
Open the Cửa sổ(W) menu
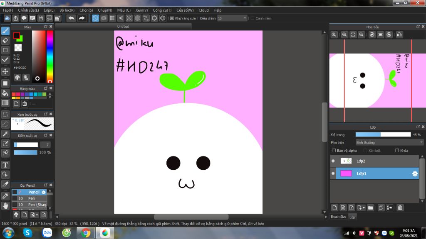click(x=185, y=10)
